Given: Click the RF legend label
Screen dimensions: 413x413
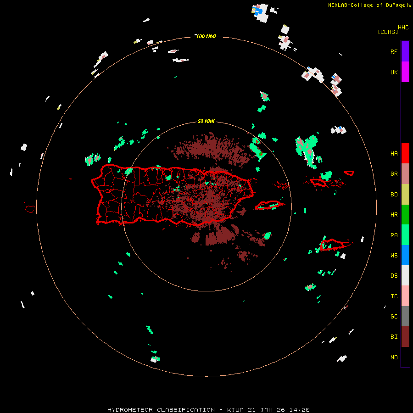Looking at the screenshot, I should pos(394,52).
